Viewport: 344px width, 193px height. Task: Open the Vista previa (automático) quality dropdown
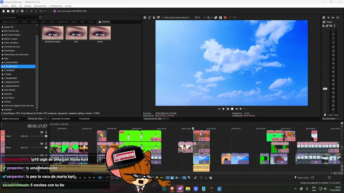point(177,17)
